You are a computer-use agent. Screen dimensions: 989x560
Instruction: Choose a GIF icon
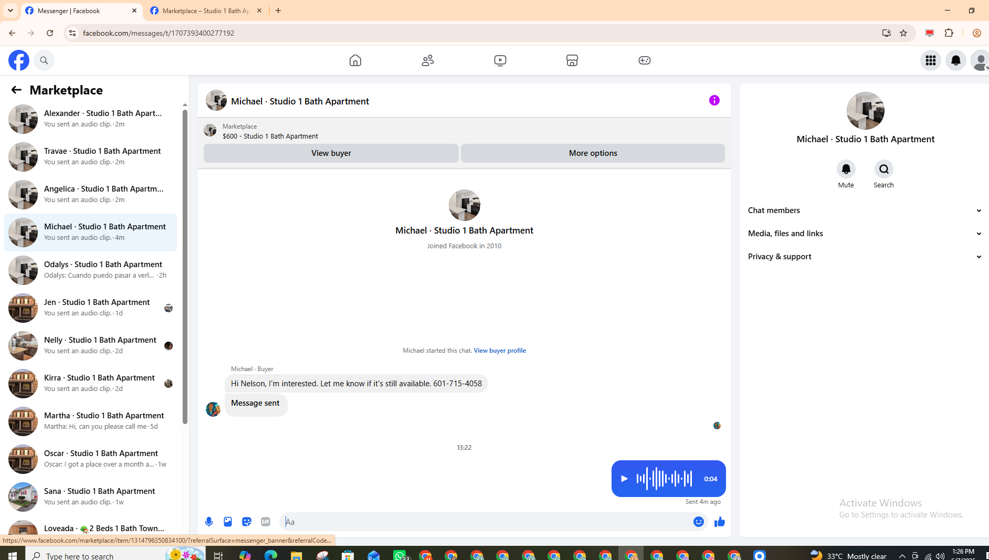coord(266,522)
